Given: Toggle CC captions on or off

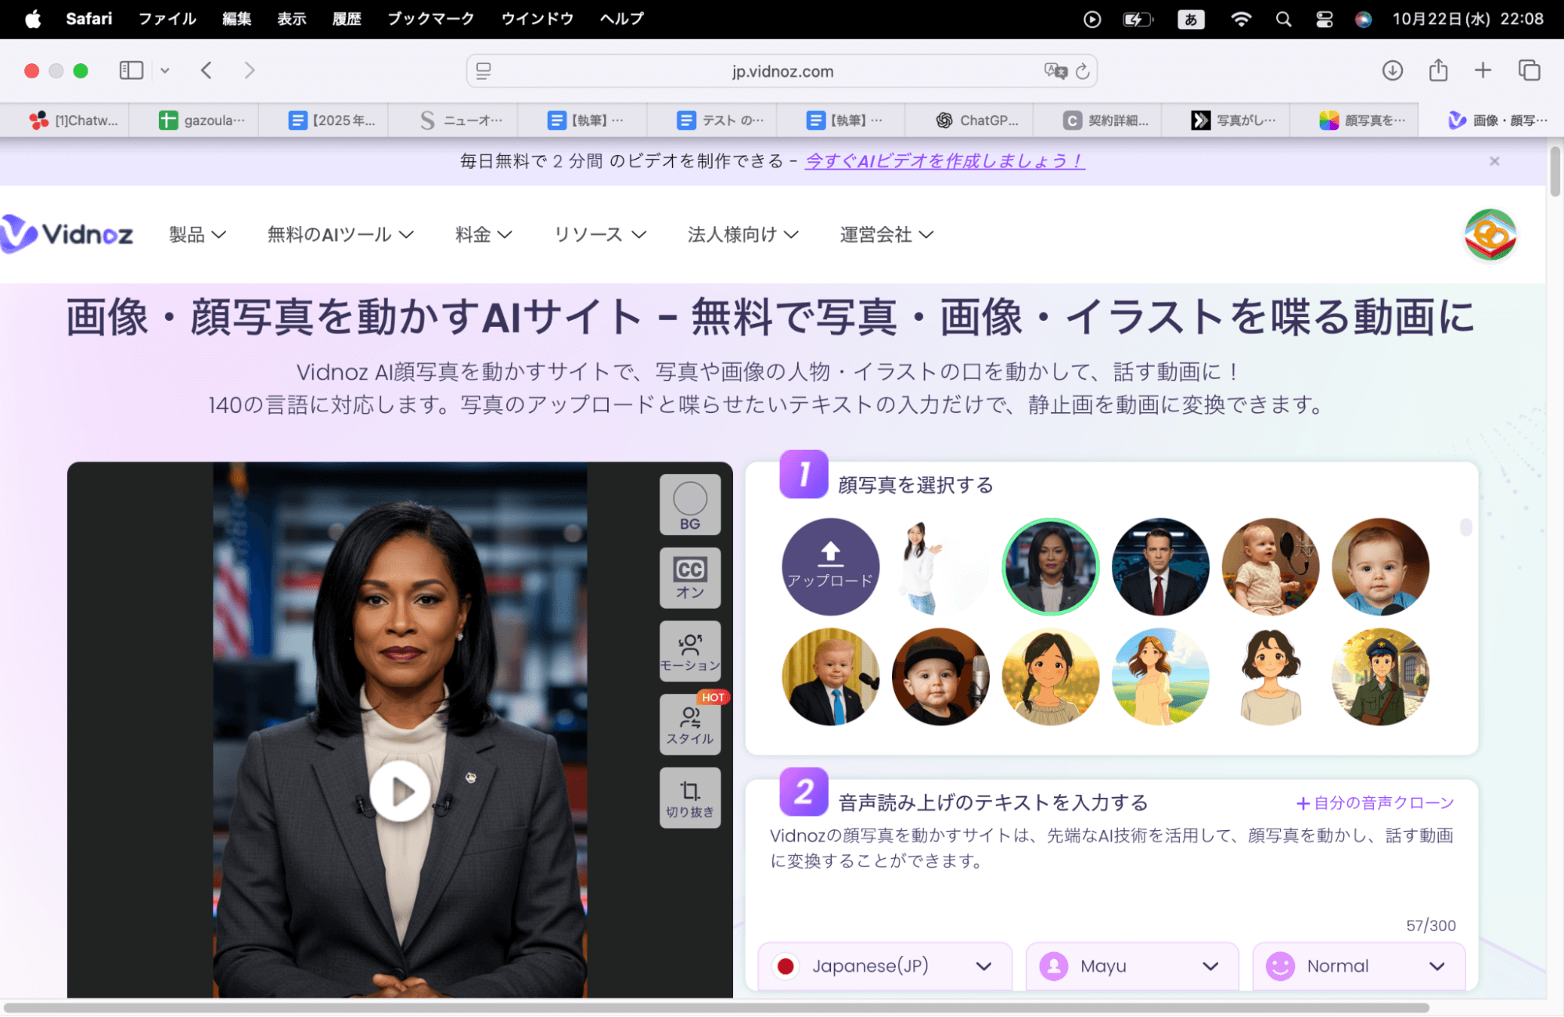Looking at the screenshot, I should pos(689,578).
